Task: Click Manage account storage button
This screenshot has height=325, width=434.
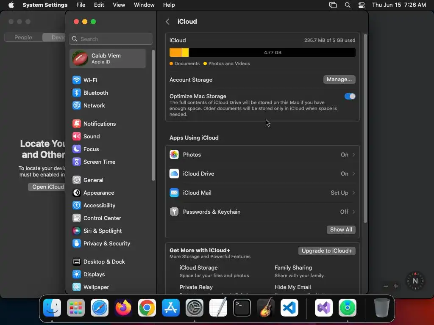Action: coord(339,80)
